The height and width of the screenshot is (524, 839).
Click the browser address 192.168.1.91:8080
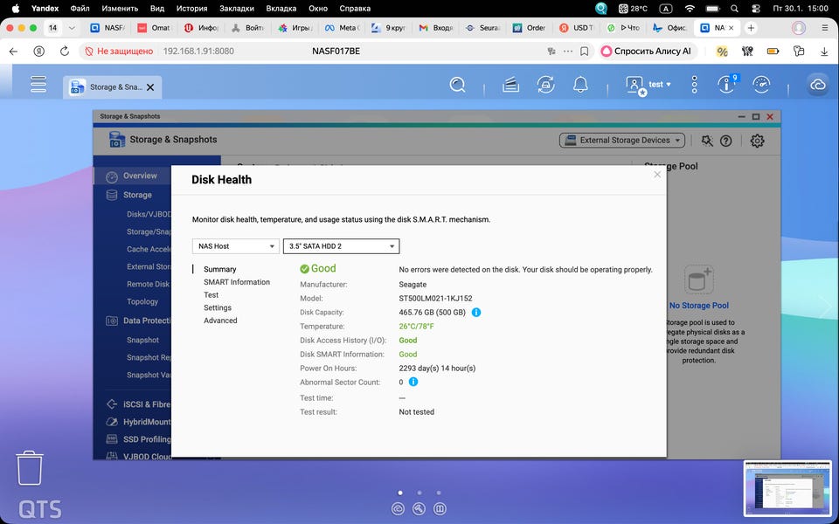click(198, 51)
